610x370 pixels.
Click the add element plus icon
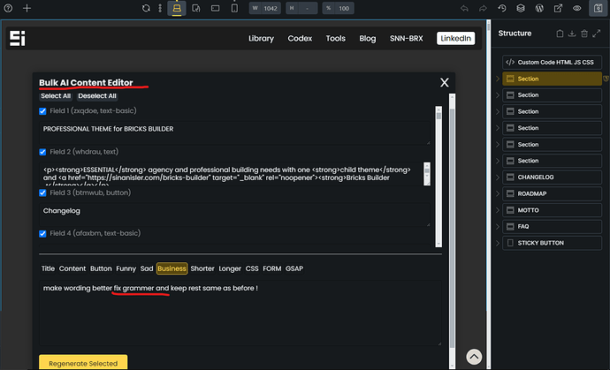point(27,8)
